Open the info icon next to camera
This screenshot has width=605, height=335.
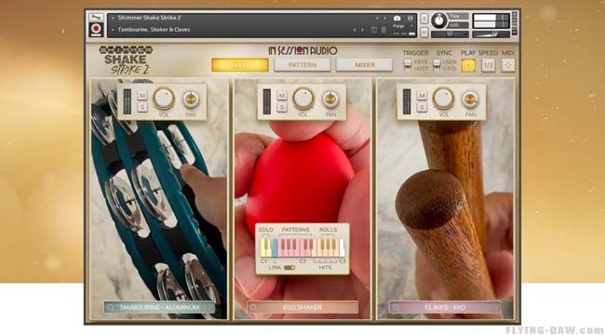(x=410, y=18)
